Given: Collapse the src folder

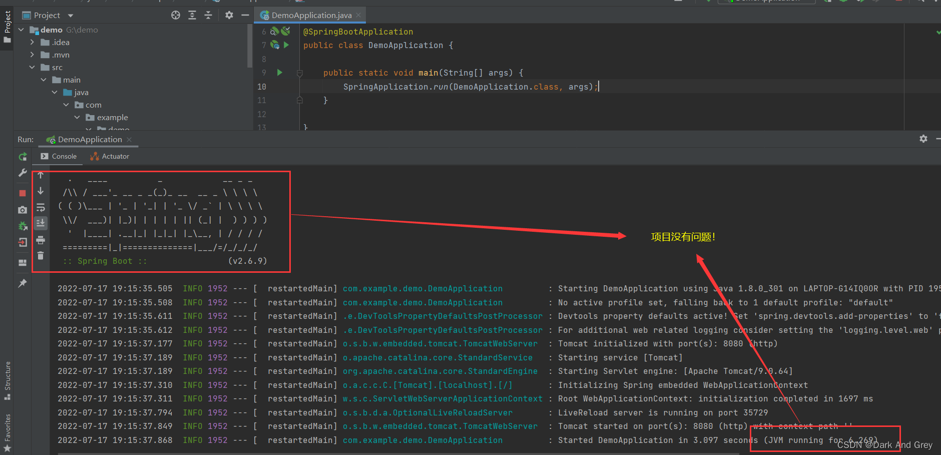Looking at the screenshot, I should [x=32, y=67].
